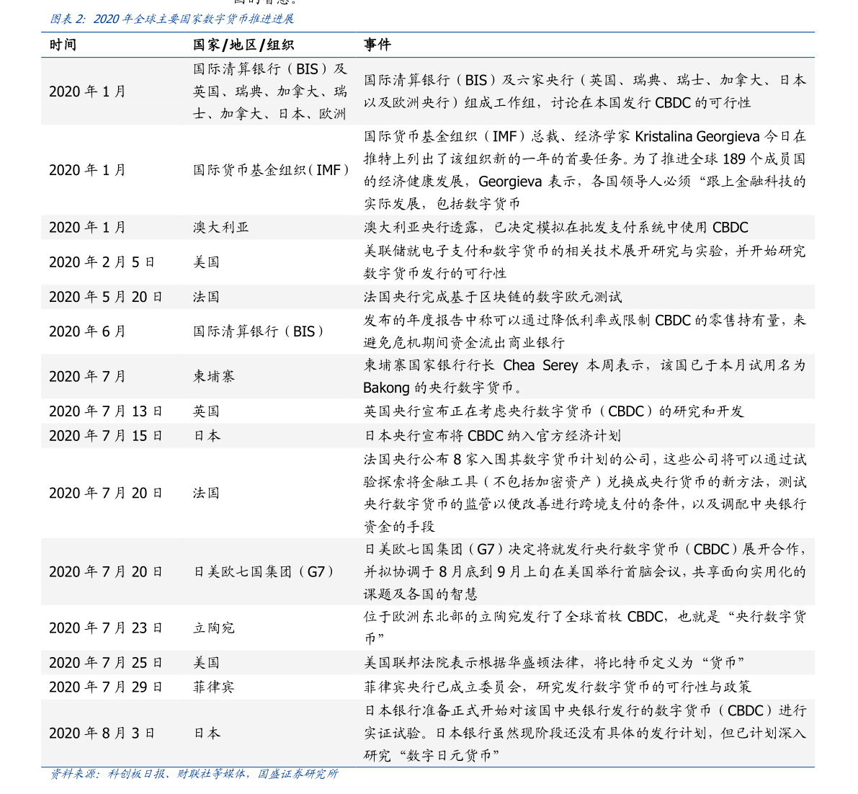The width and height of the screenshot is (858, 794).
Task: Click the source line '资料来源: 科创板日报、财联社等媒体'
Action: click(x=195, y=774)
